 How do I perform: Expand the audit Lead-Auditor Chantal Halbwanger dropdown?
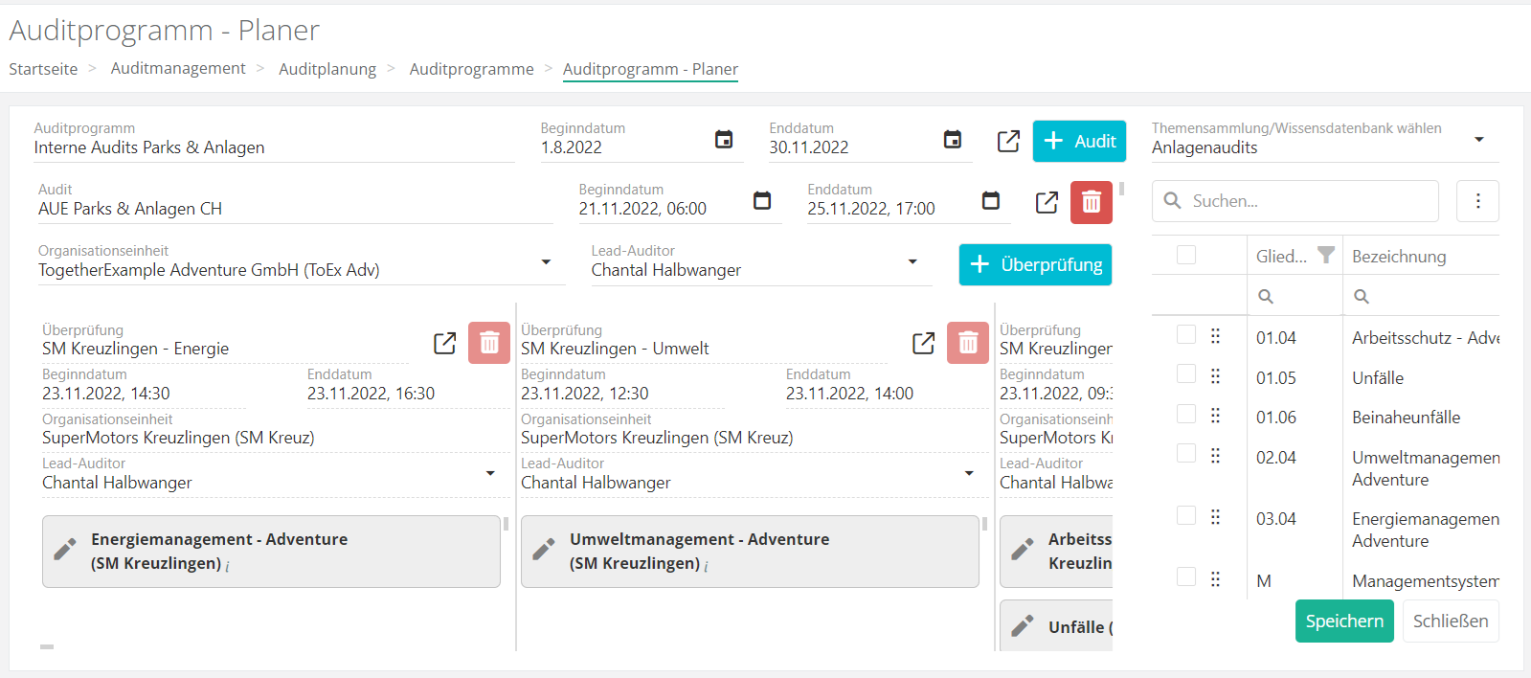pyautogui.click(x=912, y=262)
